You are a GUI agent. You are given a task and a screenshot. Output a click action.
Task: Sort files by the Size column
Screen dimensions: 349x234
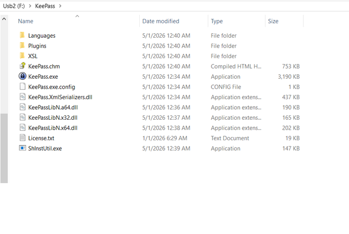(x=273, y=21)
